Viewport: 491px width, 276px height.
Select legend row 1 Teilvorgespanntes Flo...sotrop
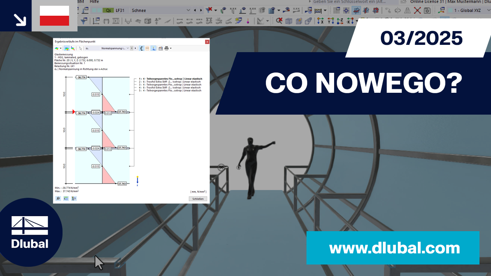[x=171, y=79]
